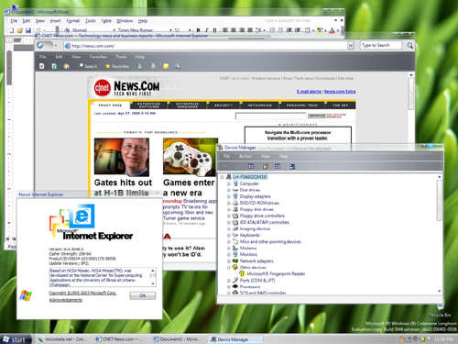Click OK in About Internet Explorer dialog
The width and height of the screenshot is (458, 344).
[x=143, y=295]
